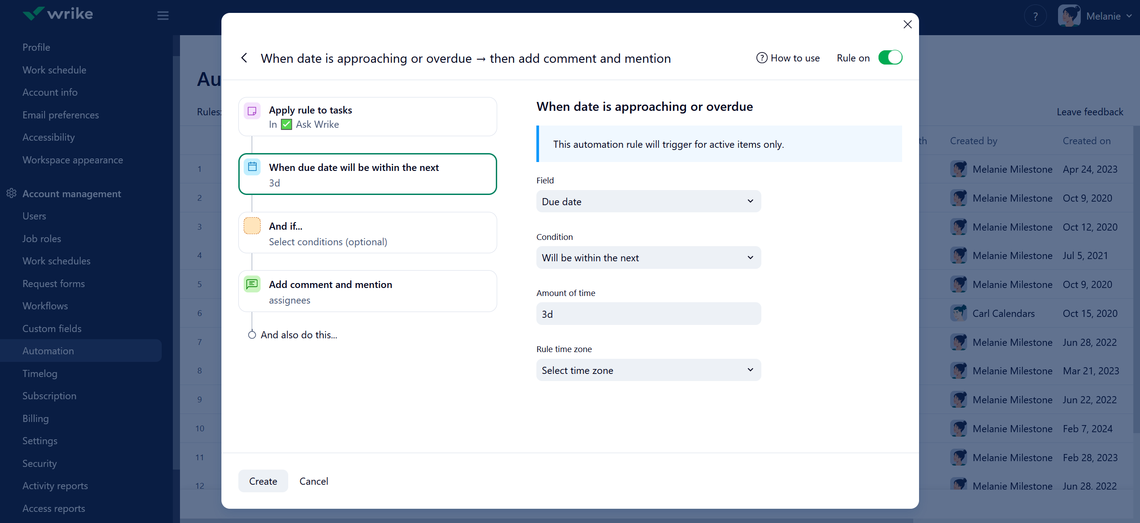Click the comment icon on mention action
Viewport: 1140px width, 523px height.
pos(252,284)
